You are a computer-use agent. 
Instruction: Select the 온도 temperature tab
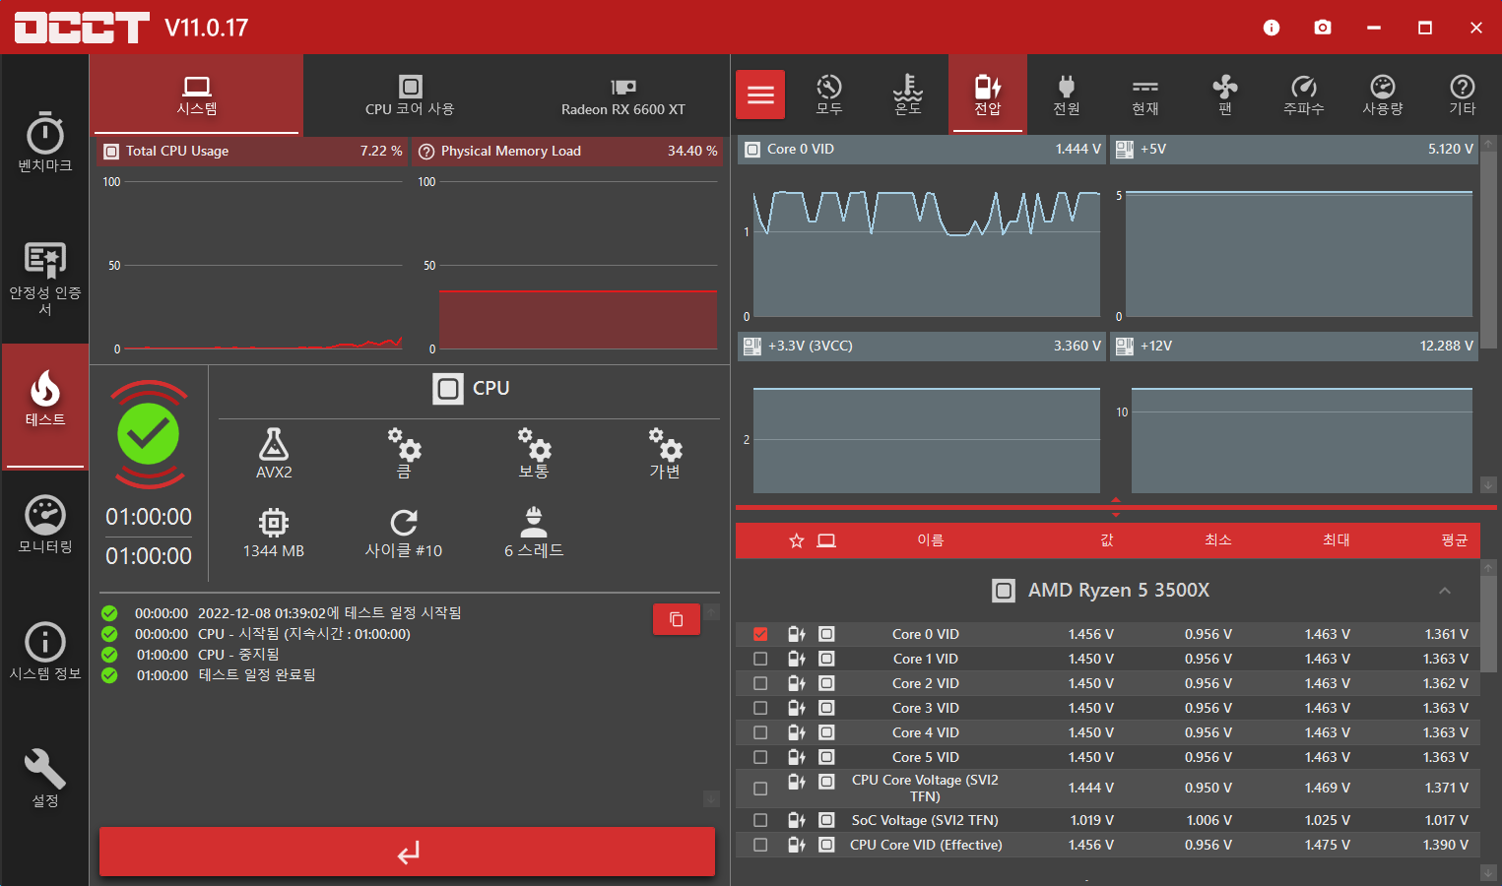[x=908, y=95]
